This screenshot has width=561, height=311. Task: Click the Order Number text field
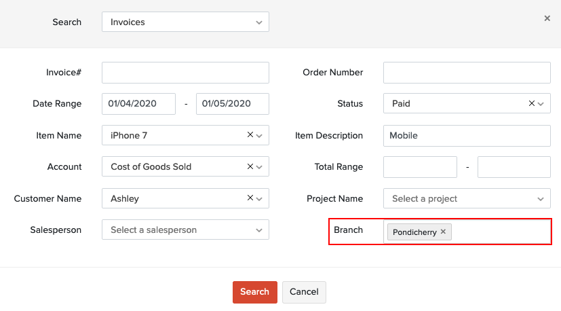pos(466,73)
